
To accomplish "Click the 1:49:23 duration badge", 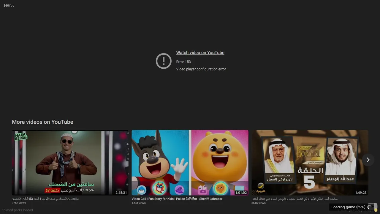I will 361,193.
